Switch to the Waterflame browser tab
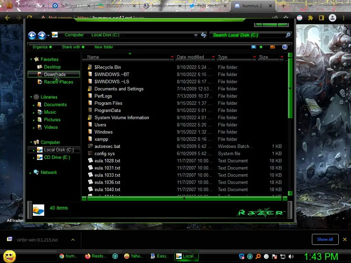 25,6
